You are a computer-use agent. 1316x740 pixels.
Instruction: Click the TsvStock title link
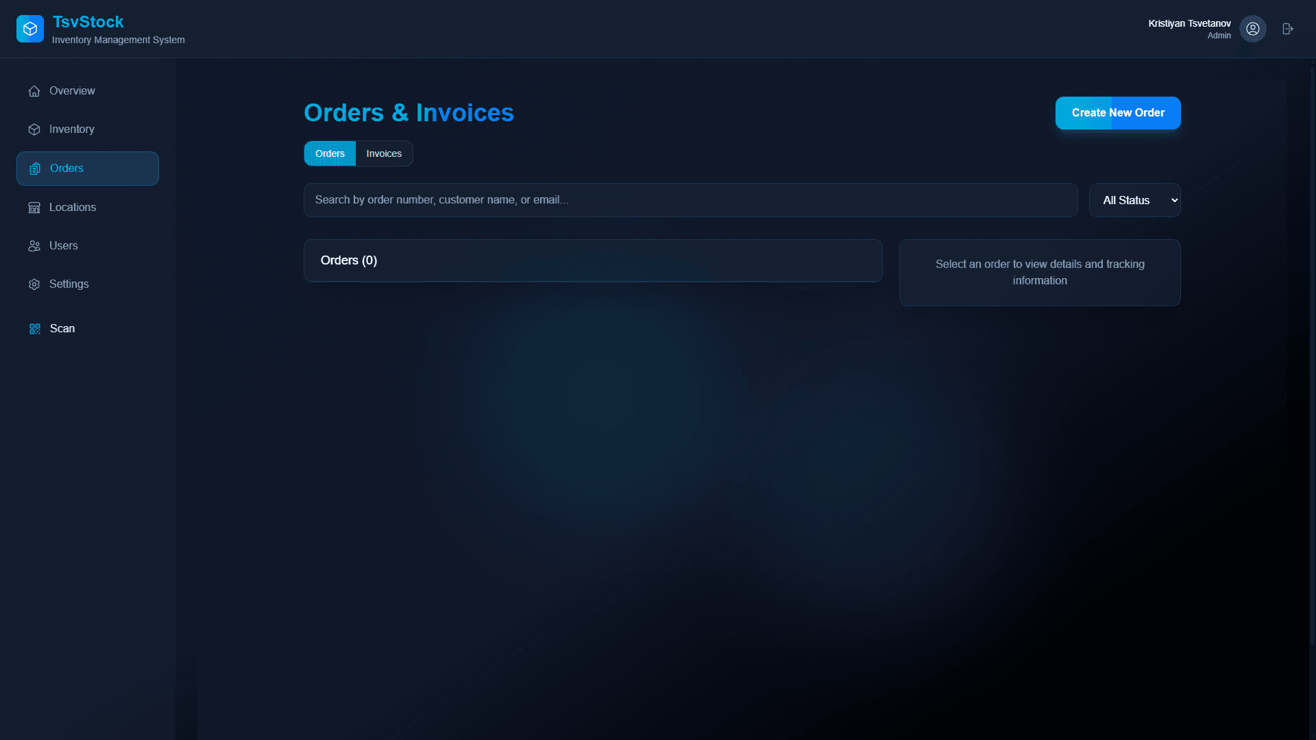pyautogui.click(x=88, y=22)
